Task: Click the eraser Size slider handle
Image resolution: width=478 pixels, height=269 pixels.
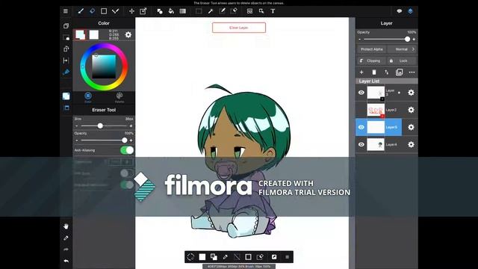Action: 100,126
